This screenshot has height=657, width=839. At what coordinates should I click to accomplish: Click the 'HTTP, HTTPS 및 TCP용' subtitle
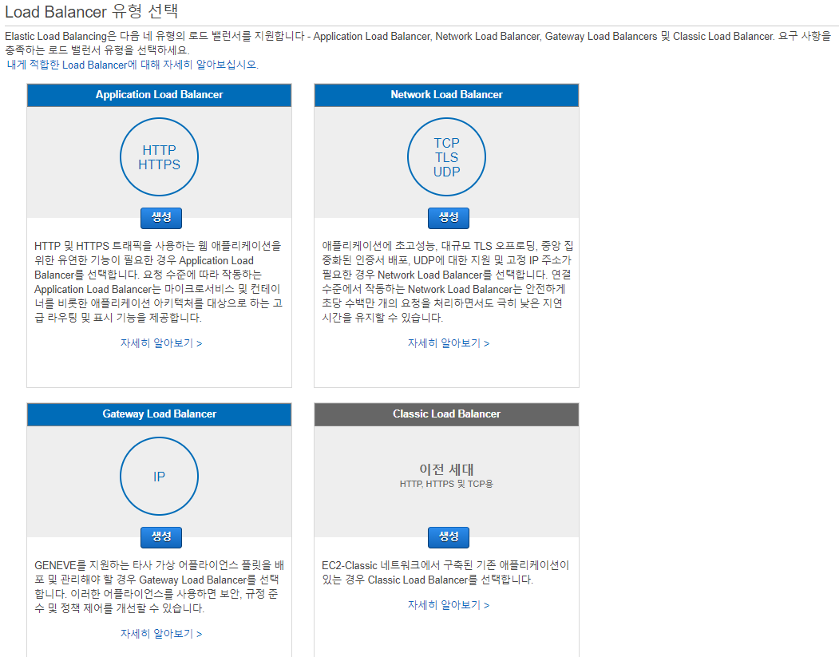[x=446, y=484]
